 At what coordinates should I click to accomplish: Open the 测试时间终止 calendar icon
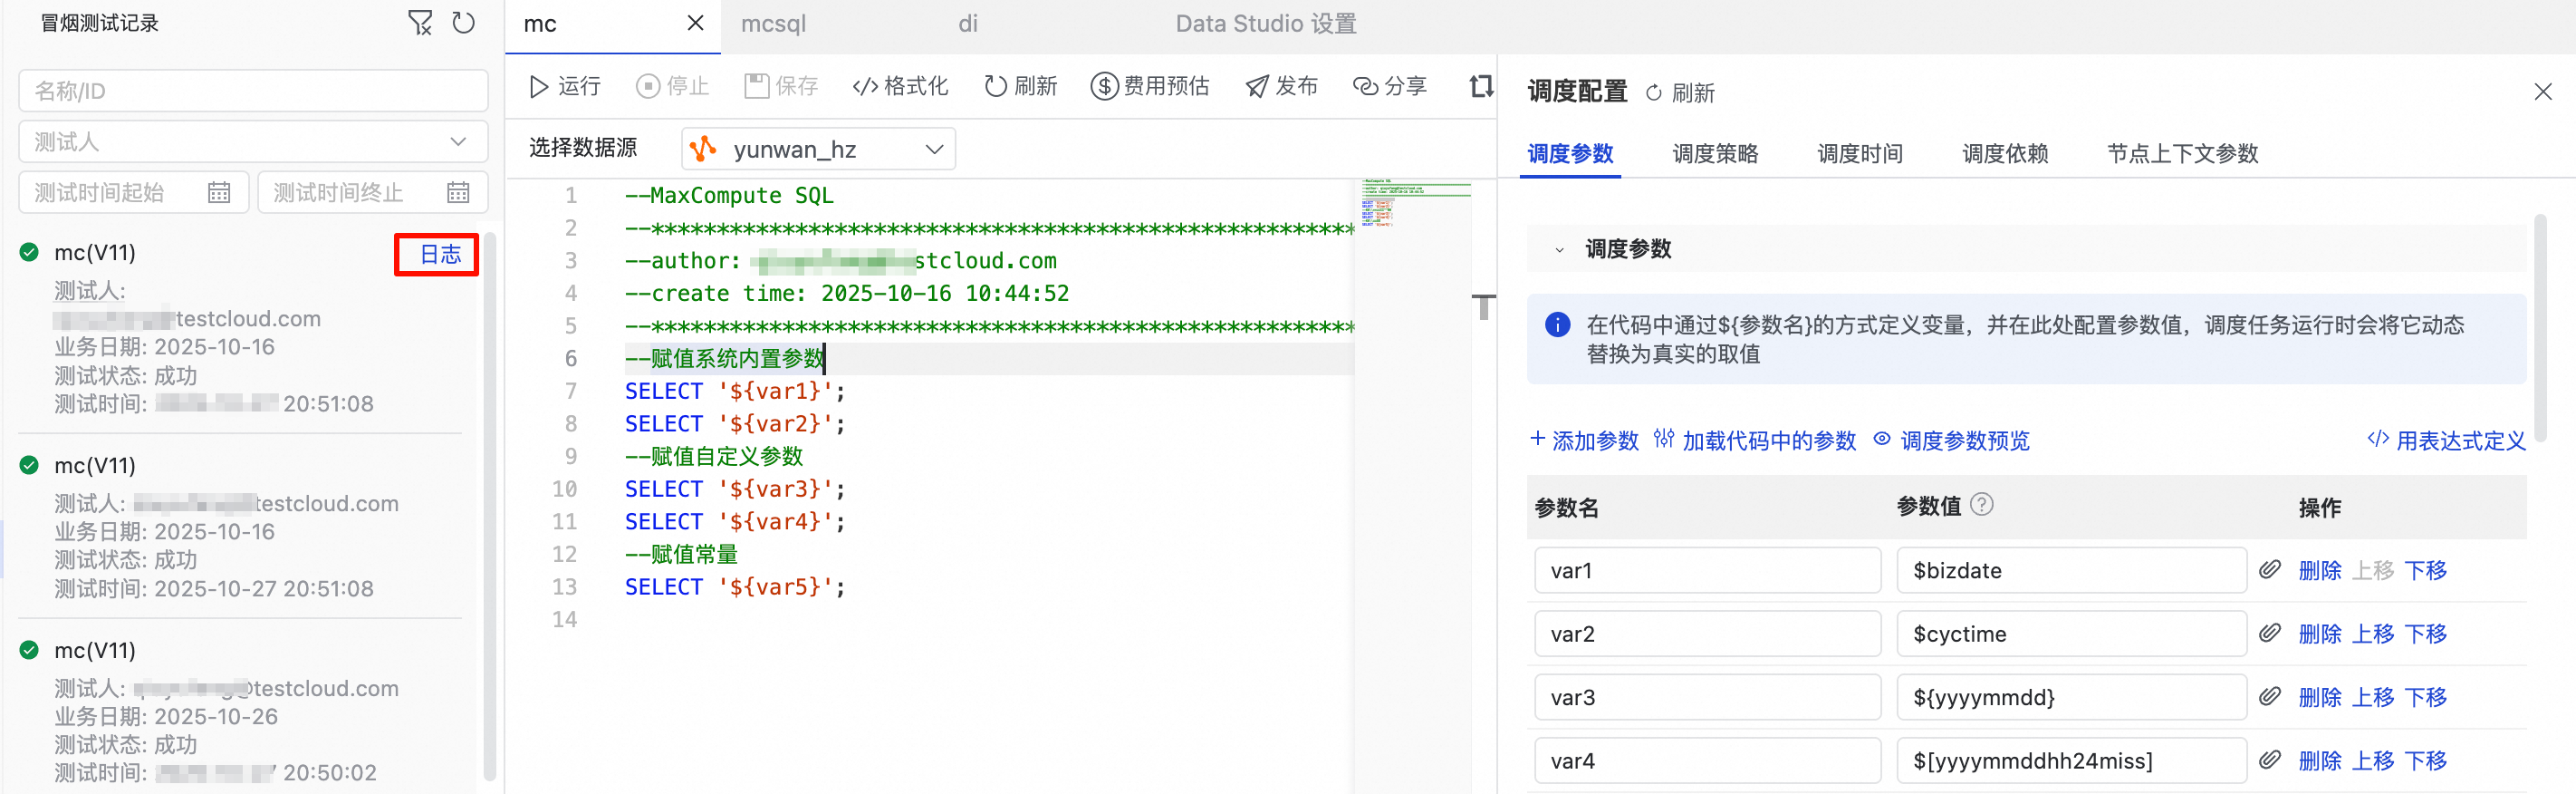coord(458,192)
